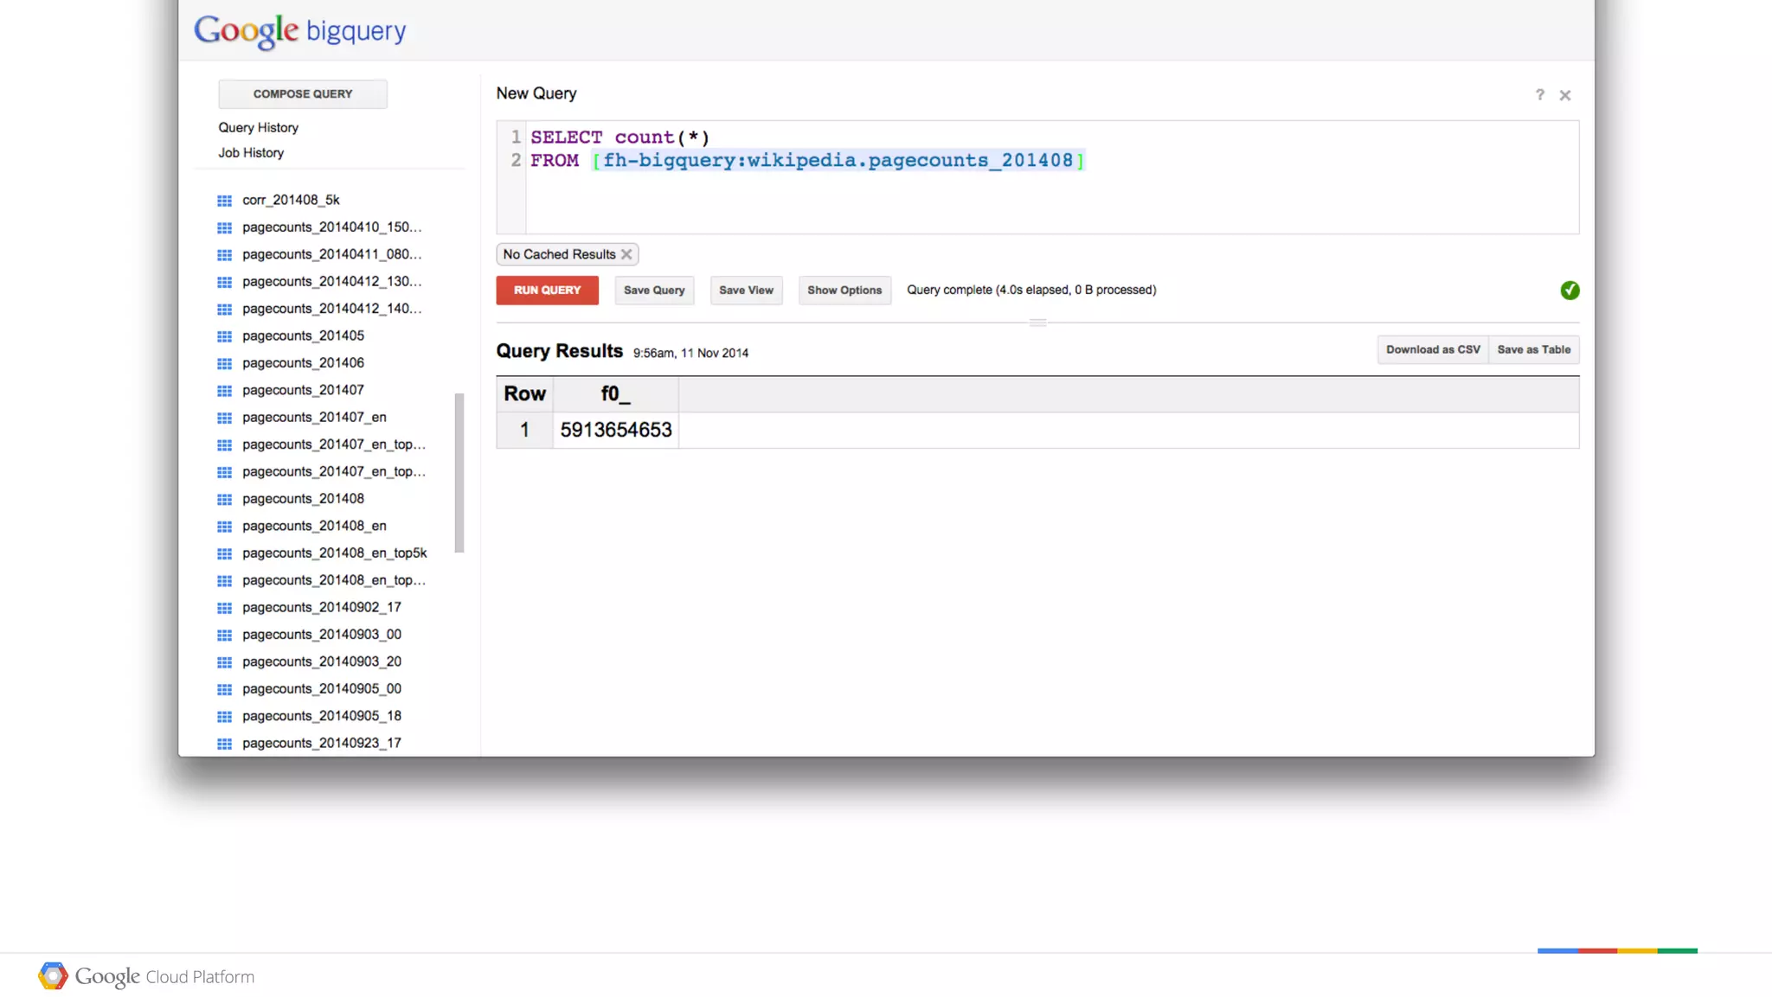Click the table list scrollbar thumb
Image resolution: width=1772 pixels, height=997 pixels.
pyautogui.click(x=459, y=472)
